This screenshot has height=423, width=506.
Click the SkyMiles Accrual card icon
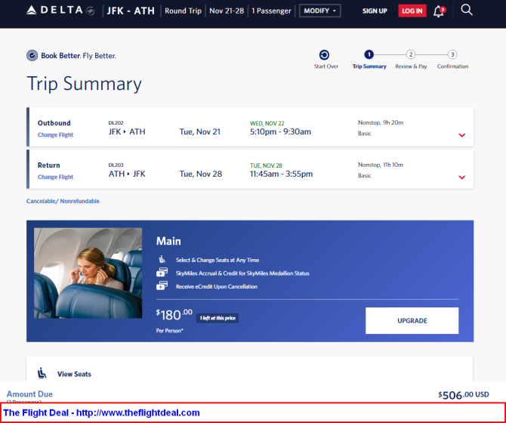162,273
